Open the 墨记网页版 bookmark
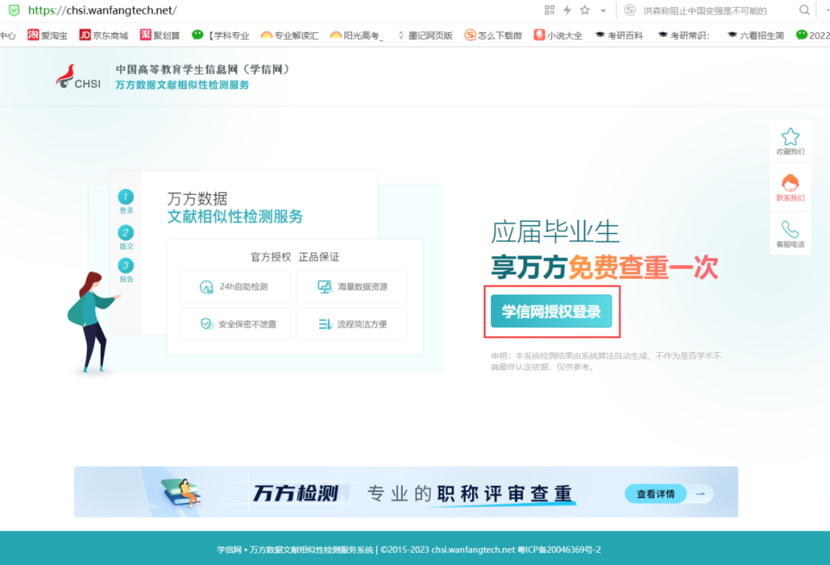 point(424,35)
